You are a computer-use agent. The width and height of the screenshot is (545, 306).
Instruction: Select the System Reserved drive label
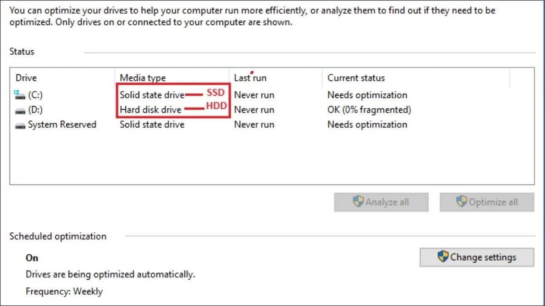(x=62, y=125)
